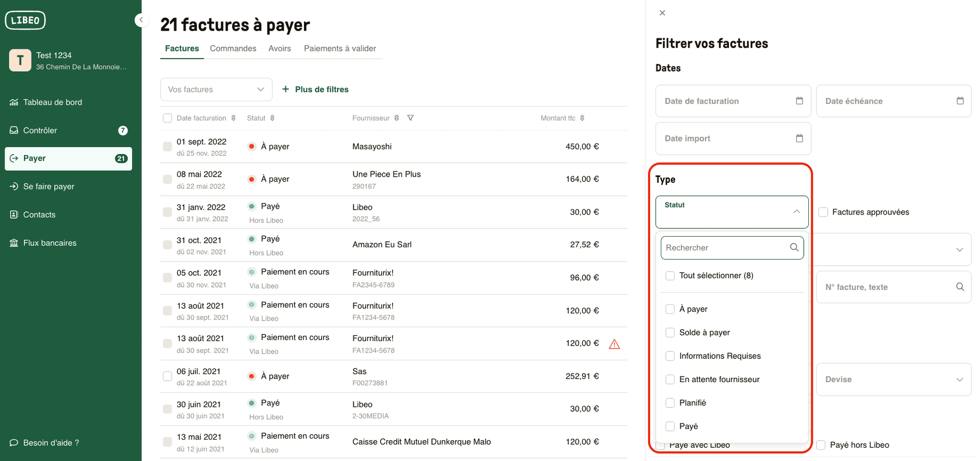The image size is (976, 461).
Task: Click the N° facture, texte field
Action: 894,287
